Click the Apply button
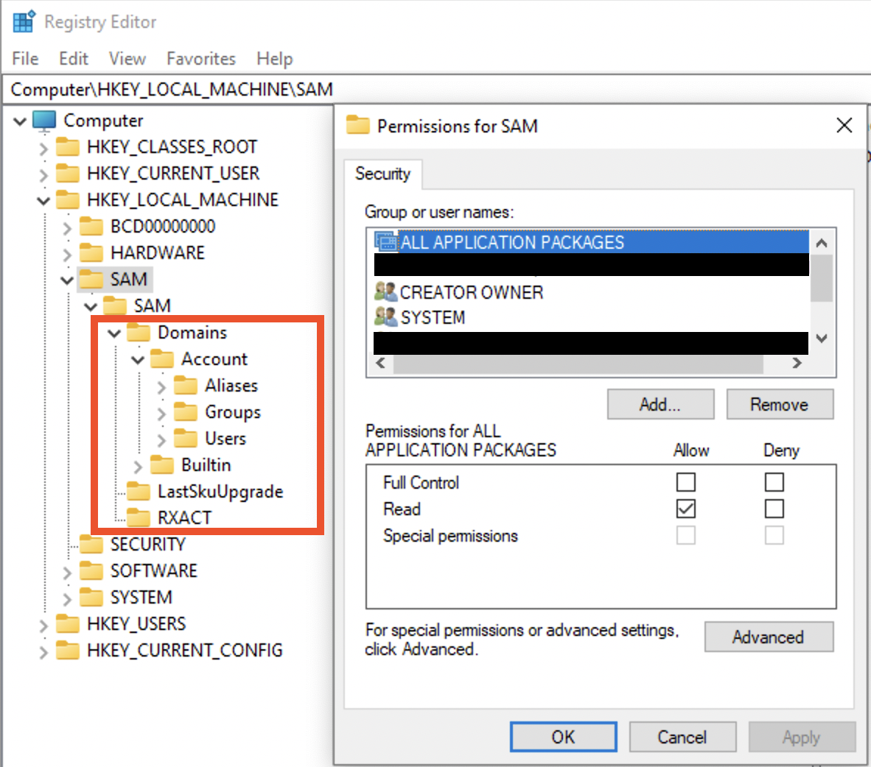This screenshot has width=871, height=767. 802,737
